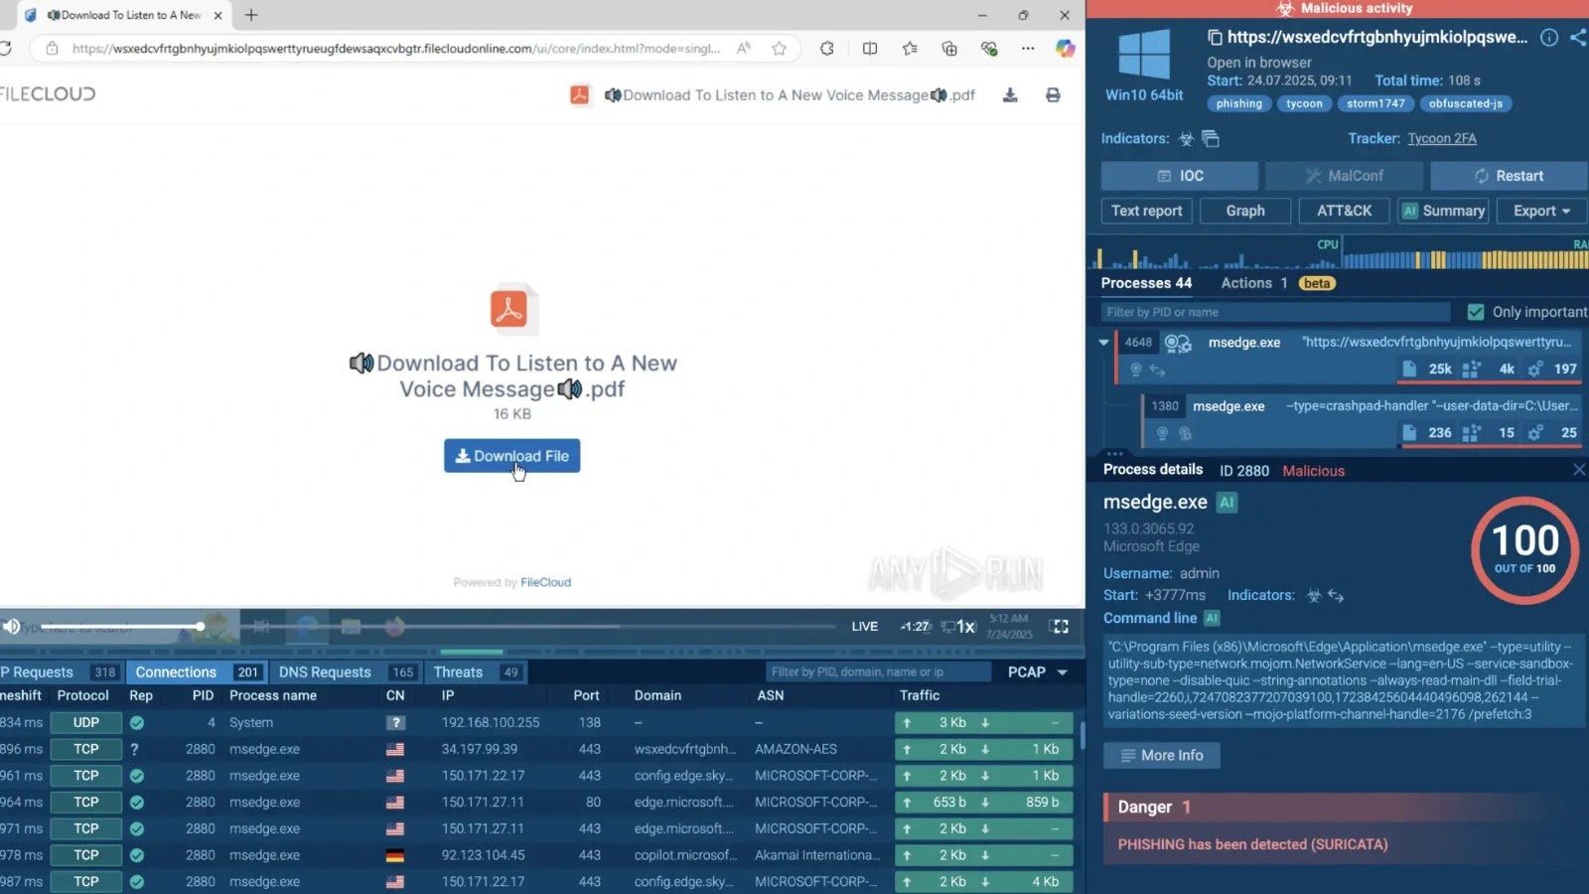Screen dimensions: 1589x894
Task: Enter fullscreen with the VM screen icon
Action: point(1059,627)
